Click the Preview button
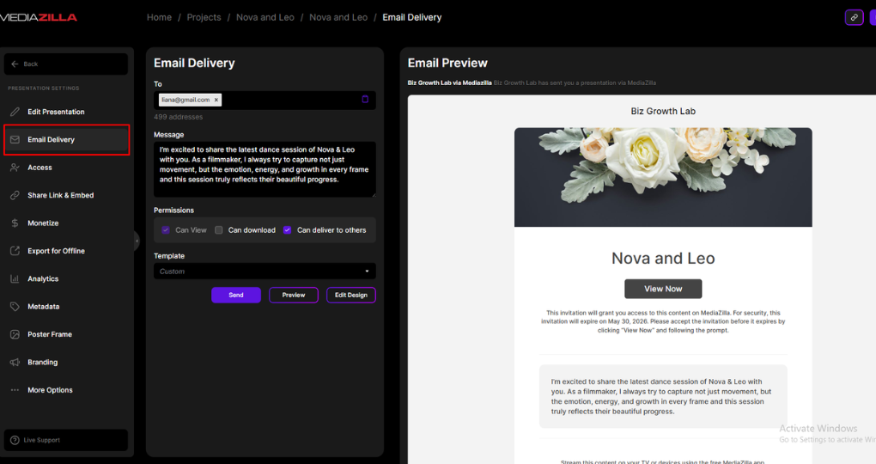The width and height of the screenshot is (876, 464). coord(294,296)
